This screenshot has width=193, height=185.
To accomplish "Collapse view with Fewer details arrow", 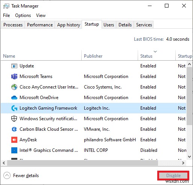I will point(7,176).
